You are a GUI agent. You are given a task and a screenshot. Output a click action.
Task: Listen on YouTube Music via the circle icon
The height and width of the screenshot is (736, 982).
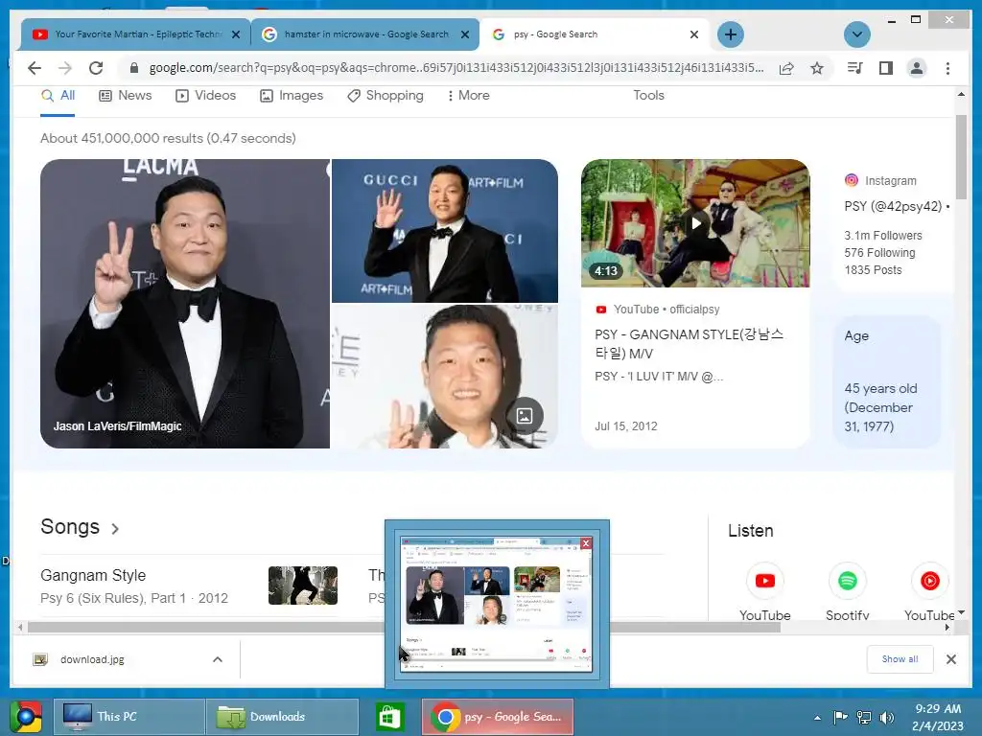tap(930, 581)
